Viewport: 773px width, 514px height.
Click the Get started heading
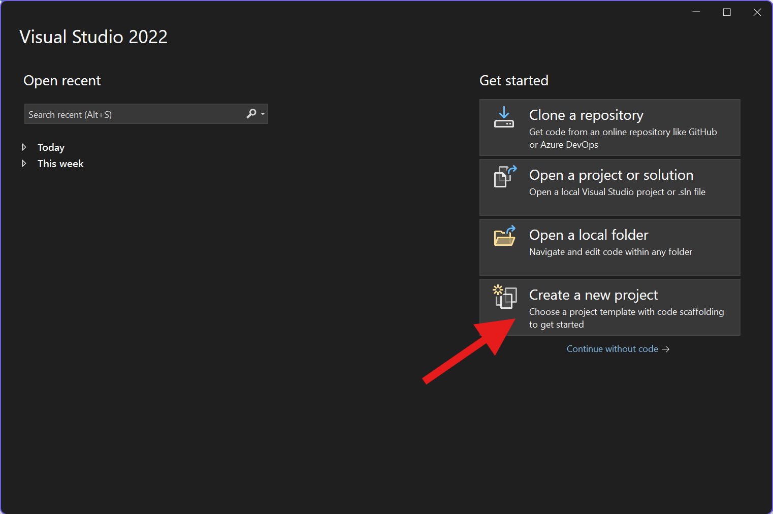(514, 81)
